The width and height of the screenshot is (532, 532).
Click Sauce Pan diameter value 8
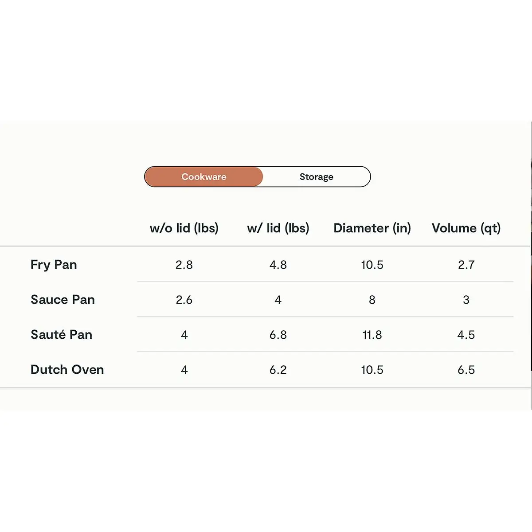372,300
